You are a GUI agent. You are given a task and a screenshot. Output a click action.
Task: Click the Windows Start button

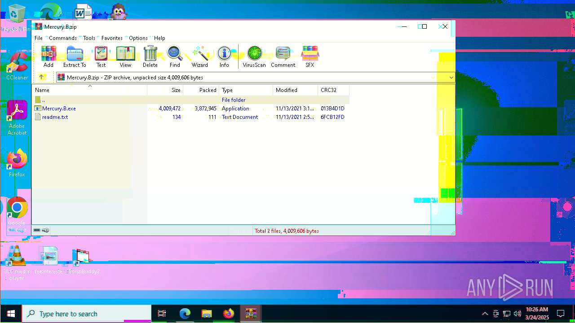[x=11, y=314]
